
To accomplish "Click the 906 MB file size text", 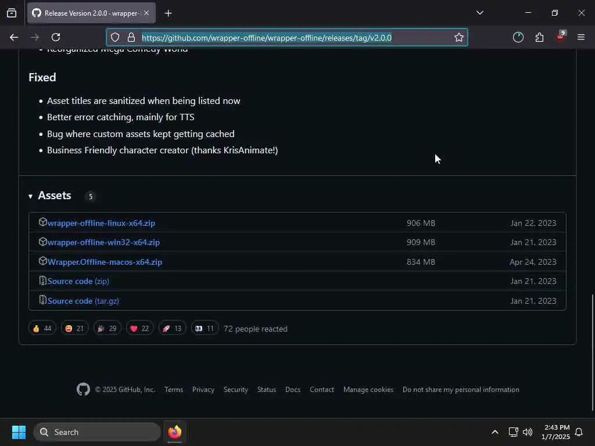I will tap(421, 223).
